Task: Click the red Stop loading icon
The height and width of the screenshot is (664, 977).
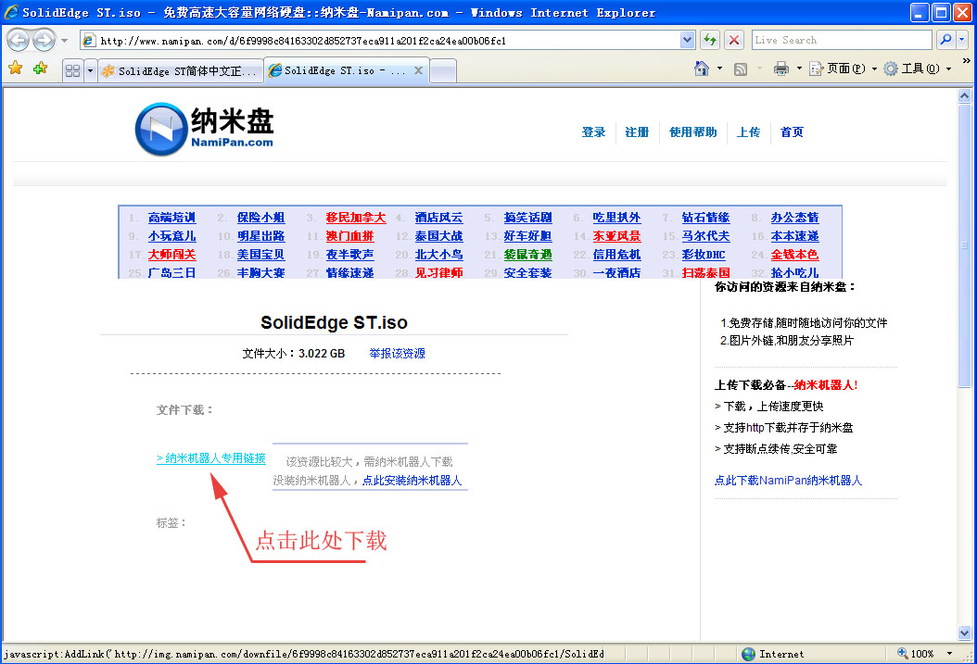Action: (735, 41)
